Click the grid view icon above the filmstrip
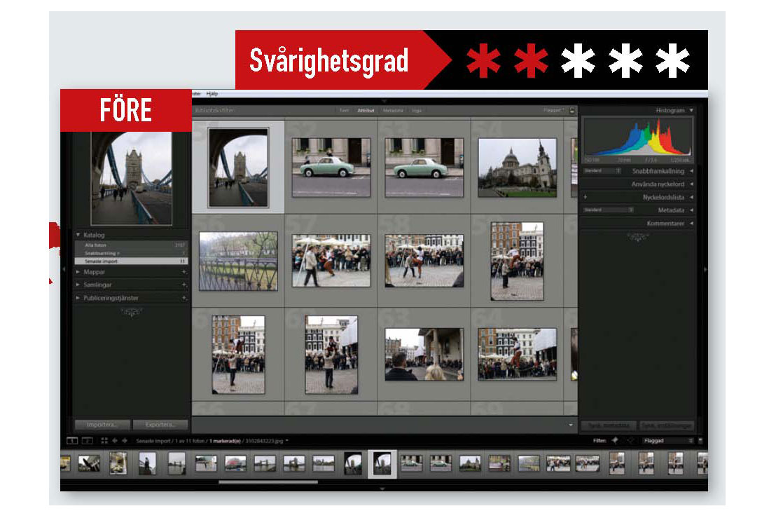Screen dimensions: 776x518 pos(104,441)
